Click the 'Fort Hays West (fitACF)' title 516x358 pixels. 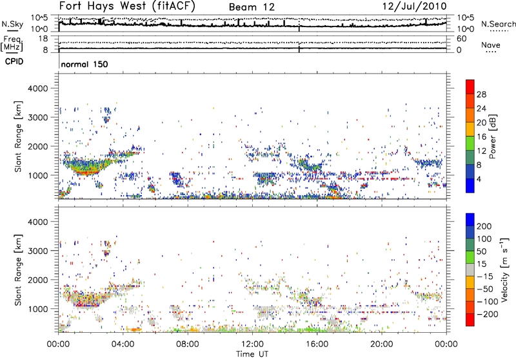coord(127,6)
